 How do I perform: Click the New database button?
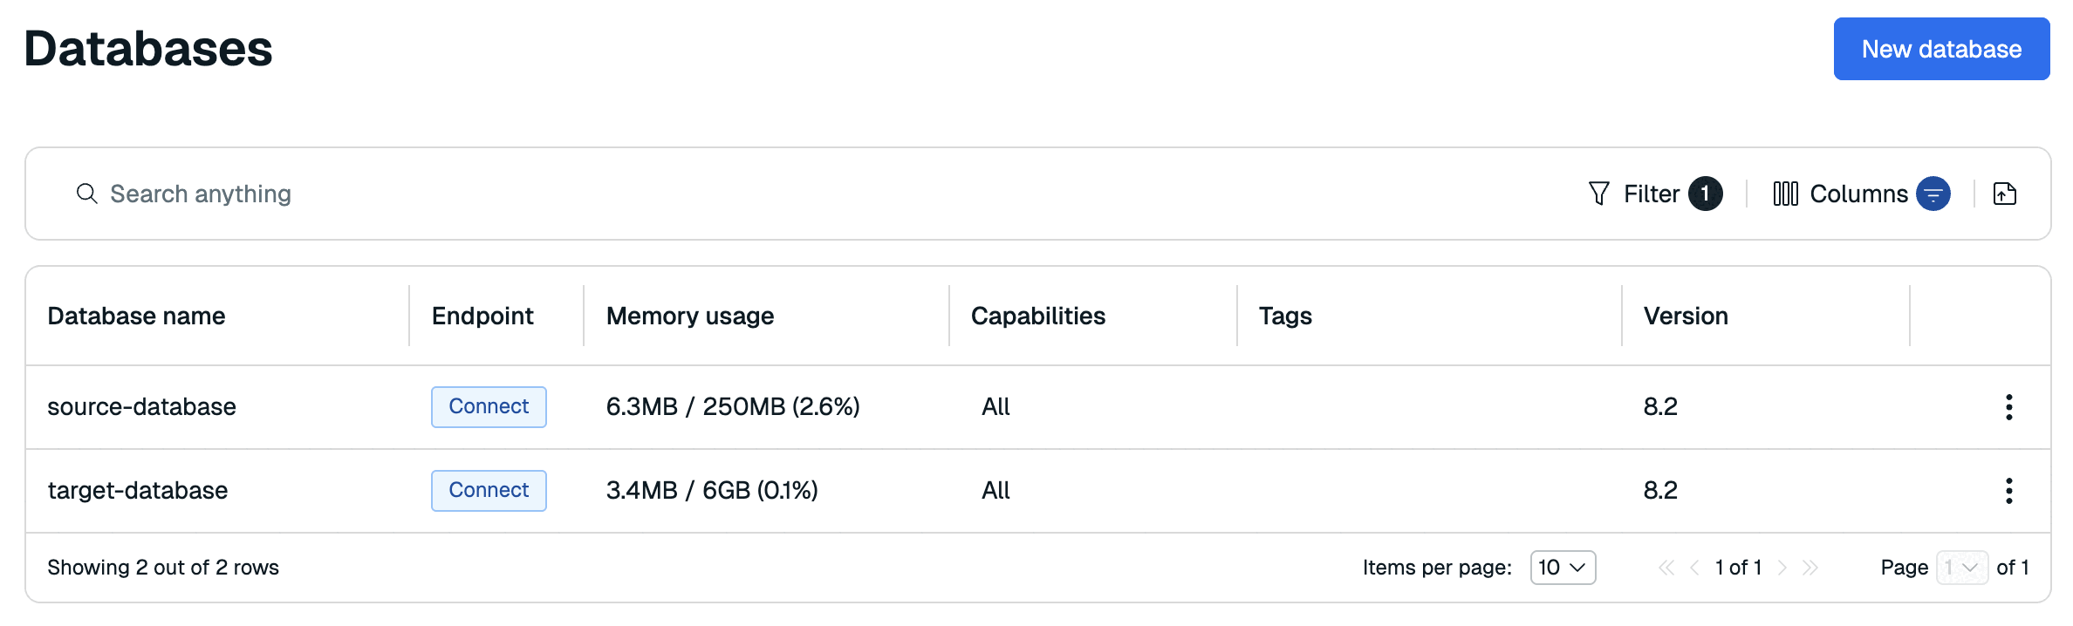coord(1941,49)
